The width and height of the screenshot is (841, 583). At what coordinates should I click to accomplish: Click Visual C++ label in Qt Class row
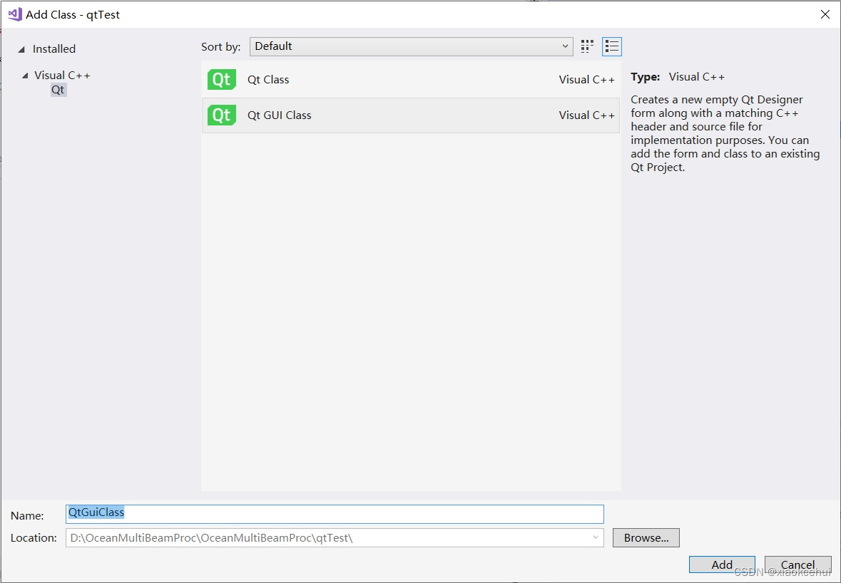(x=587, y=80)
